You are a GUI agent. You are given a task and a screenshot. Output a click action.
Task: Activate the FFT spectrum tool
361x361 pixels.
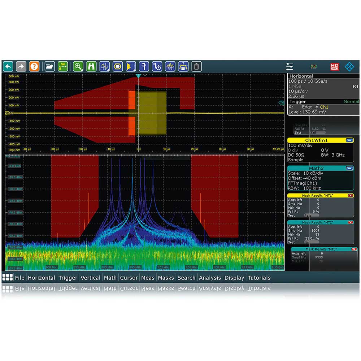(170, 66)
